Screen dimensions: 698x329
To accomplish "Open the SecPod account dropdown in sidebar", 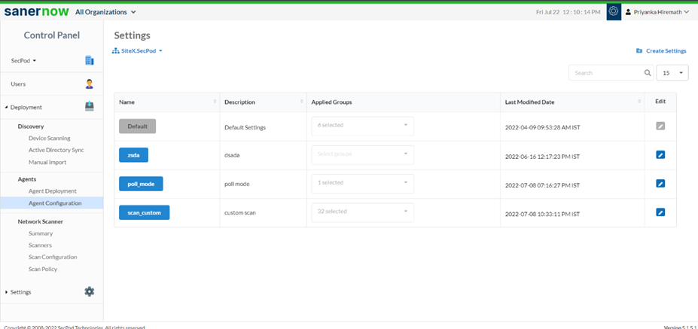I will [x=23, y=60].
